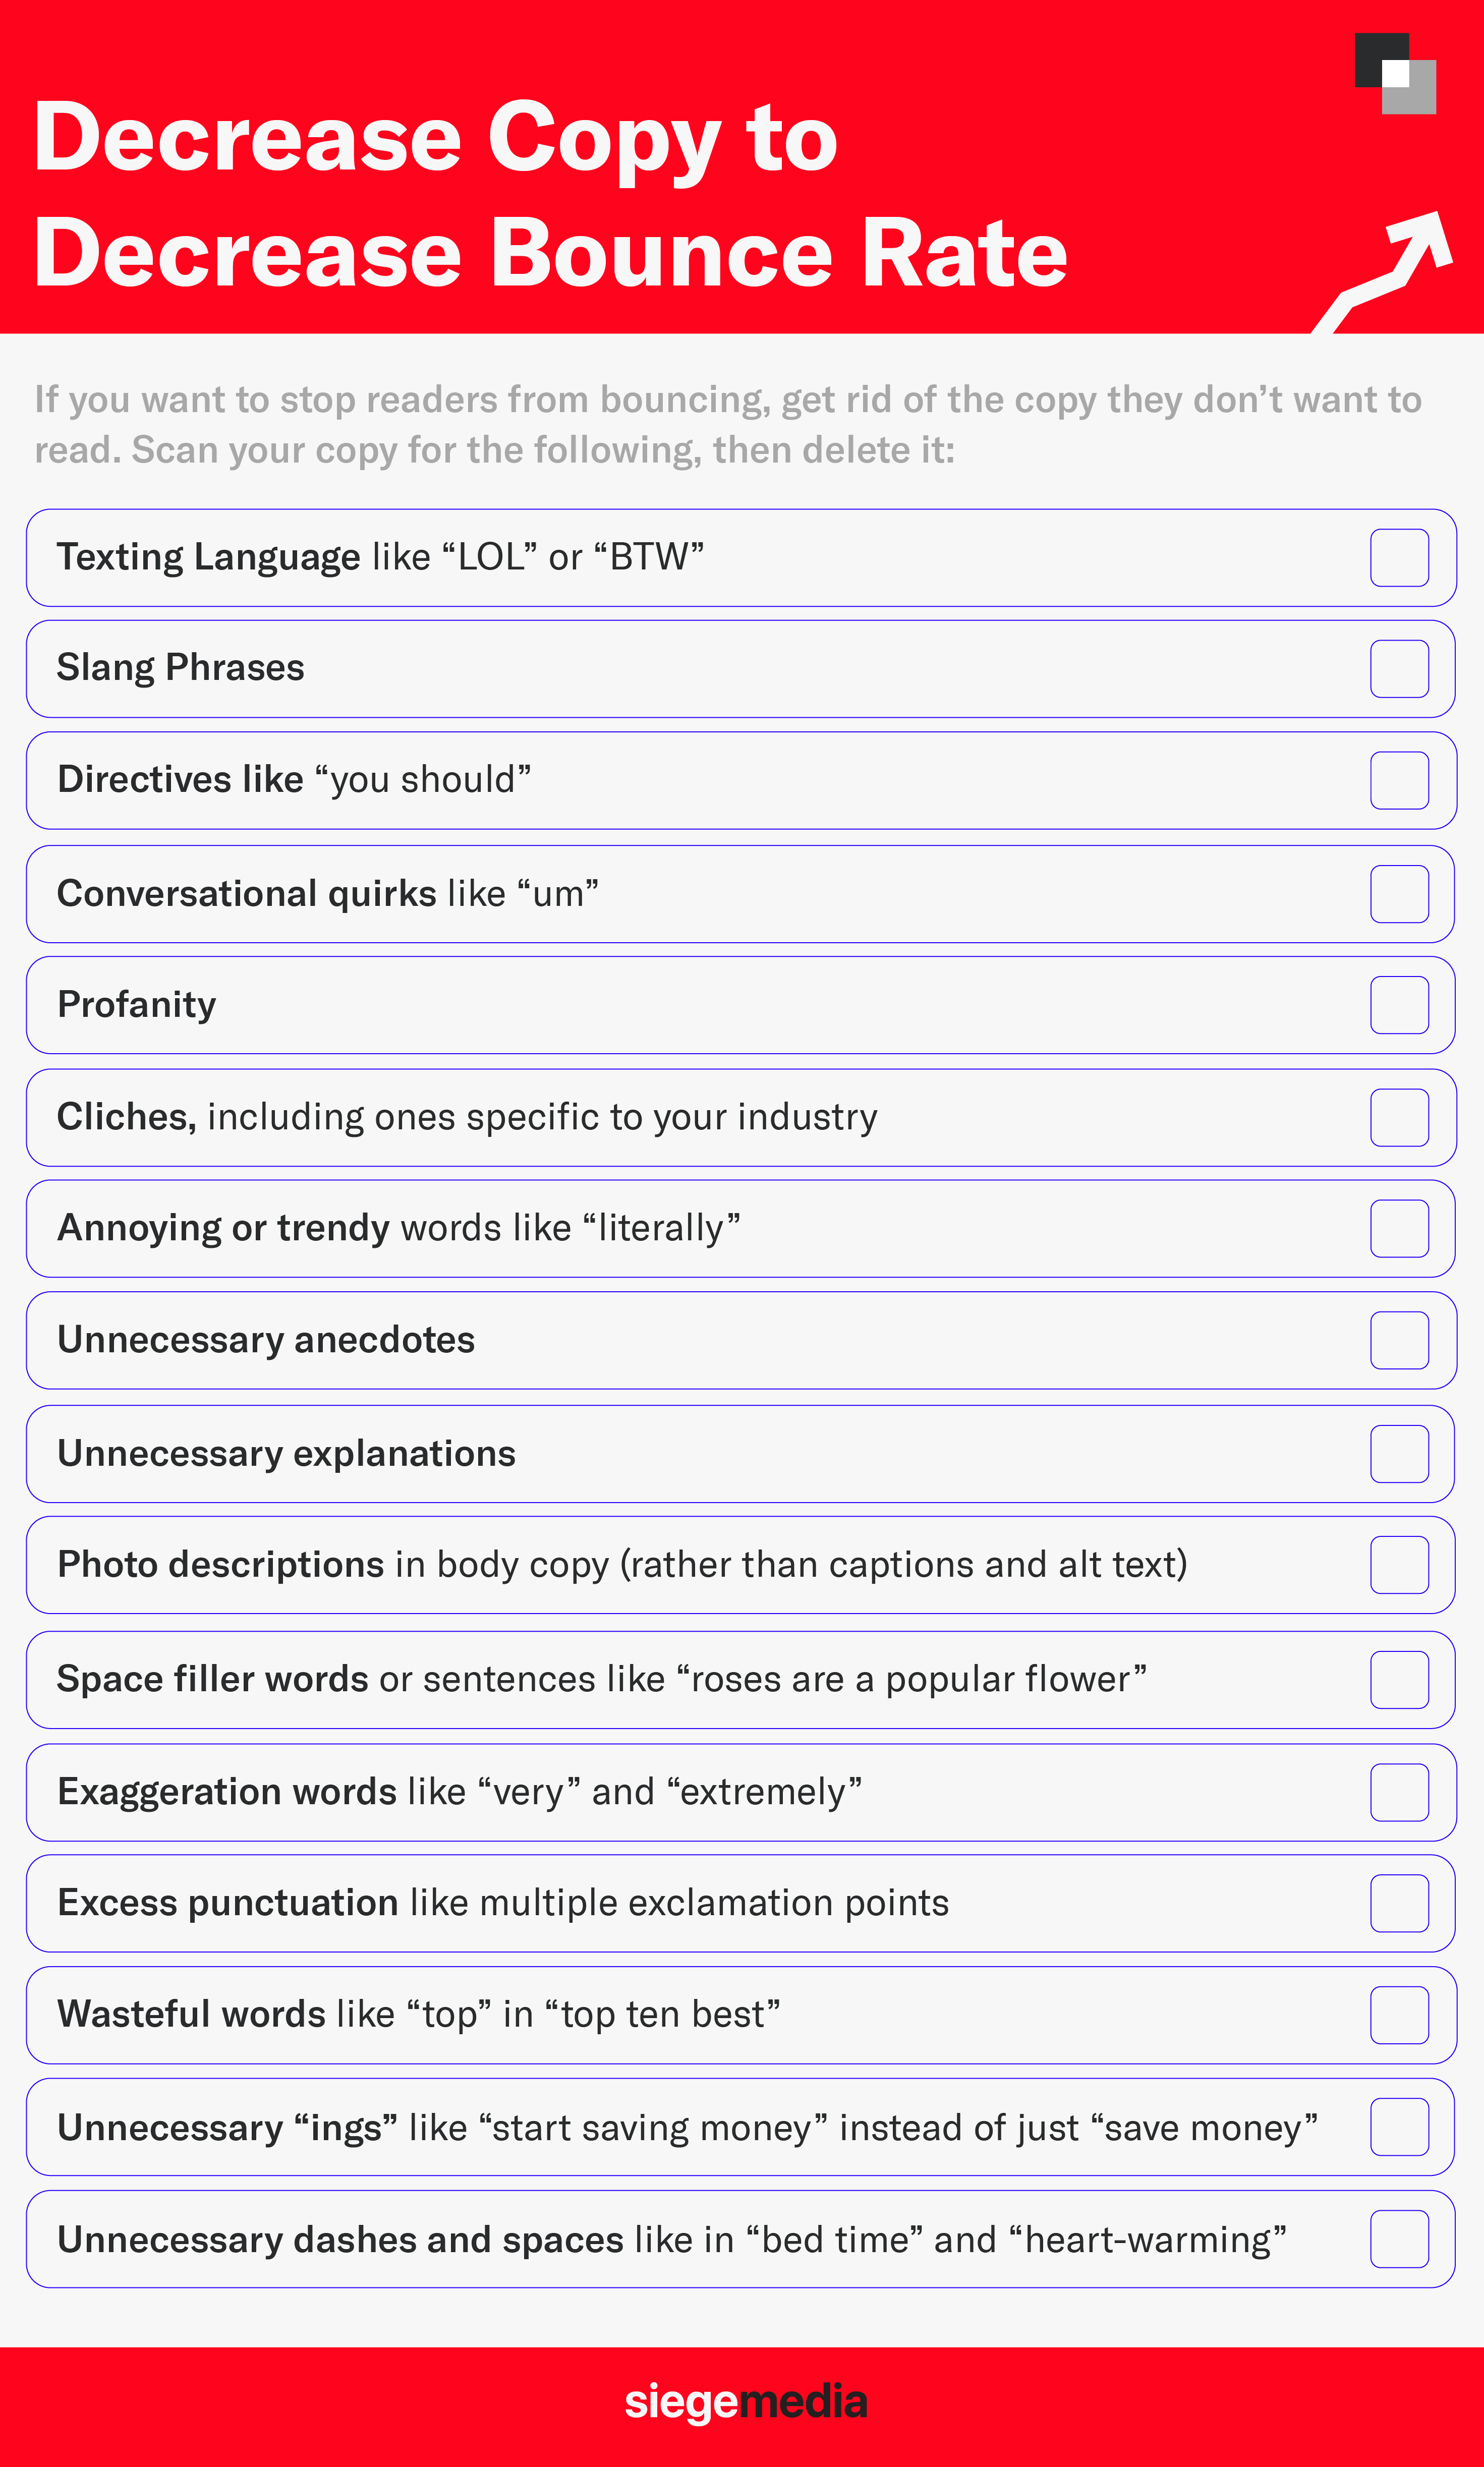Mark the Conversational quirks checkbox

coord(1399,894)
